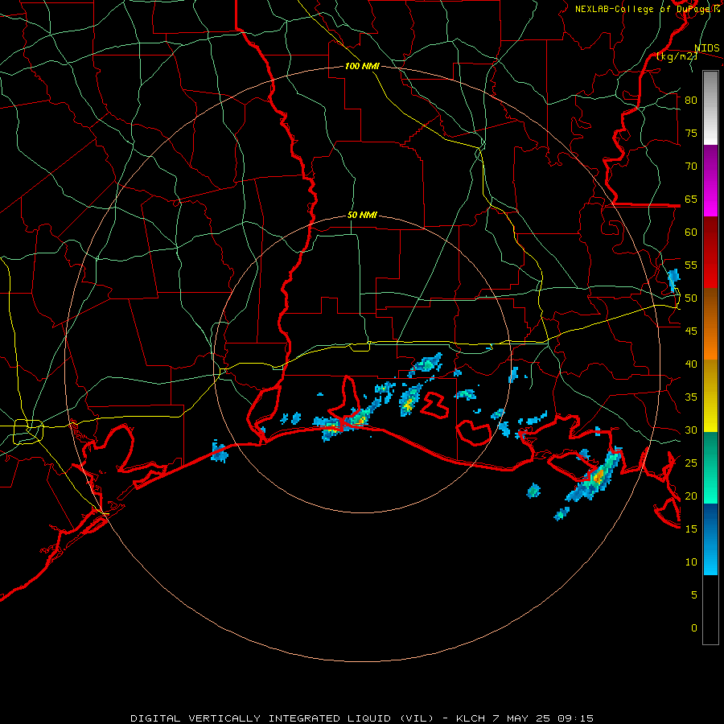Click the yellow segment of color bar
Screen dimensions: 724x724
710,396
